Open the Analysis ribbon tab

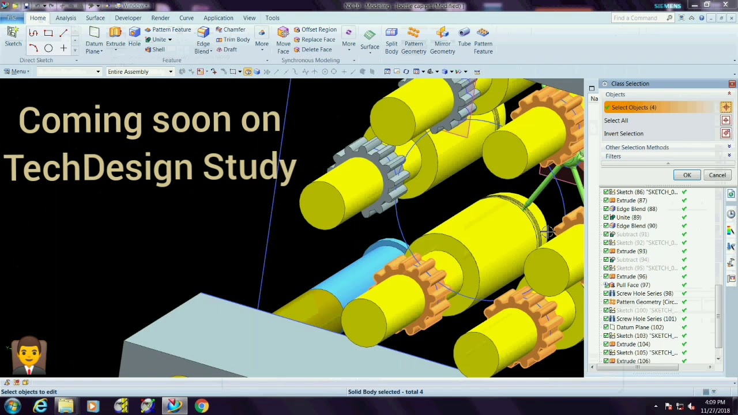coord(66,18)
